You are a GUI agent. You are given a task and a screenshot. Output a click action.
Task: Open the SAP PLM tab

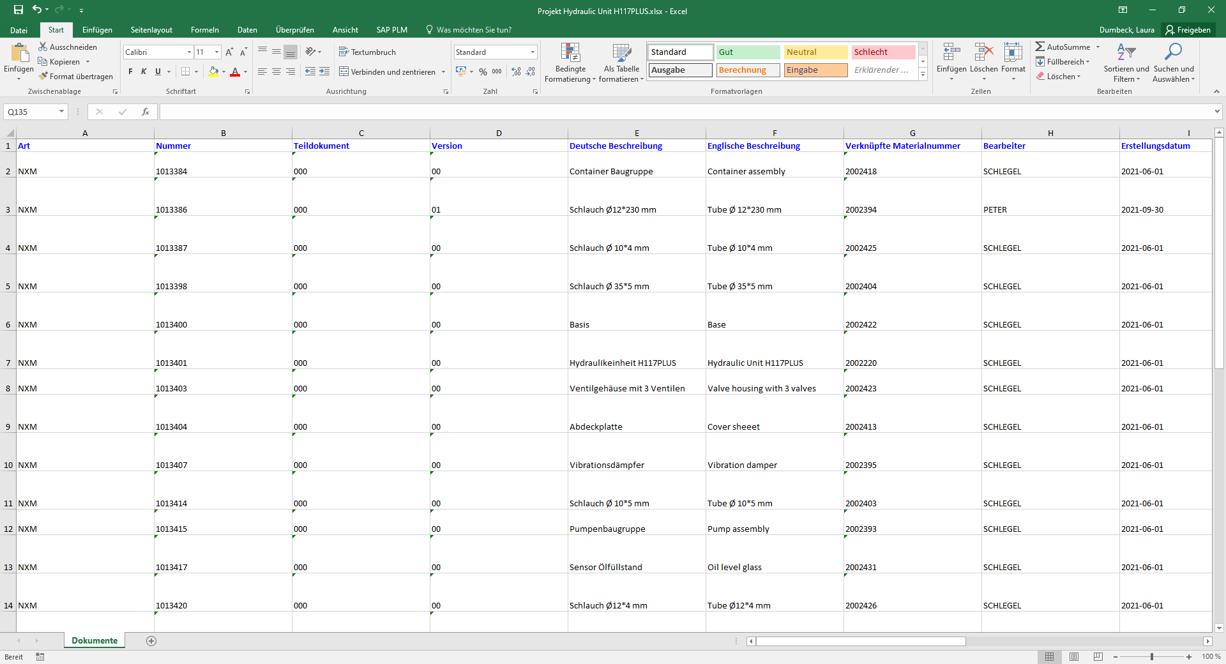click(x=391, y=30)
